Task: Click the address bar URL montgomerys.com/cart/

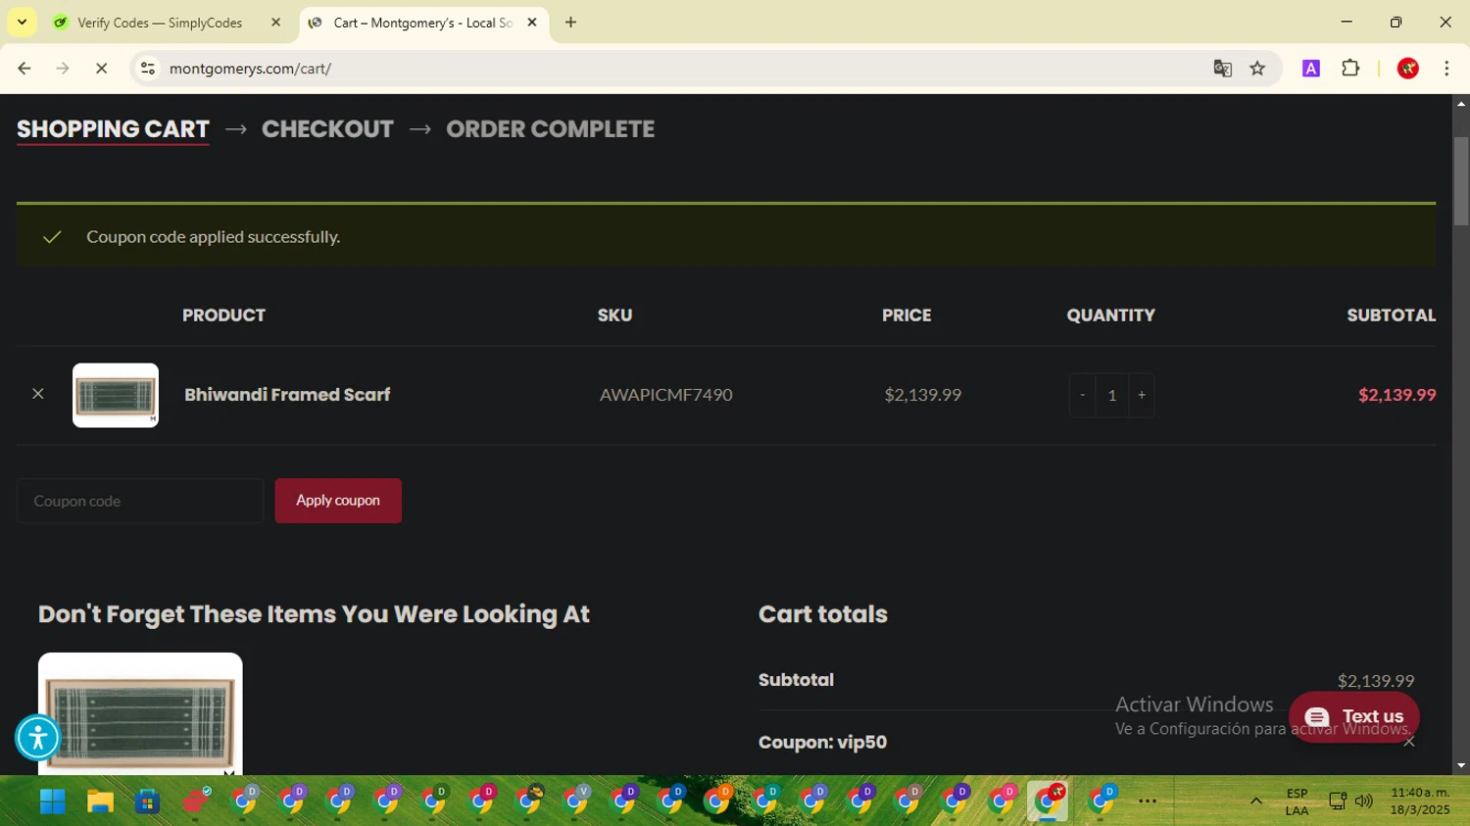Action: [x=250, y=69]
